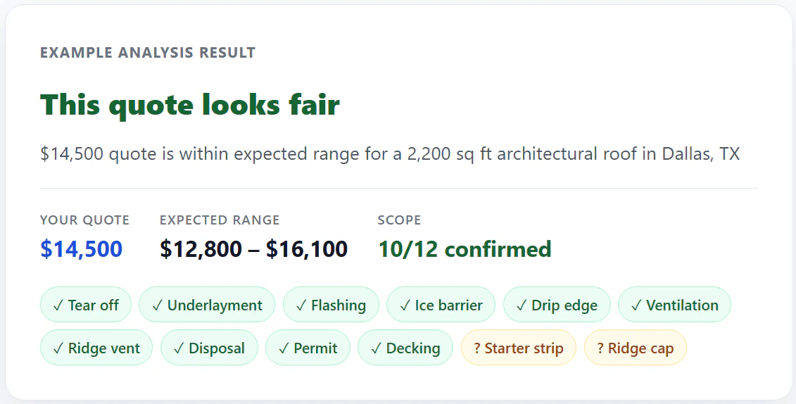796x404 pixels.
Task: Click the Decking confirmed chip
Action: coord(405,348)
